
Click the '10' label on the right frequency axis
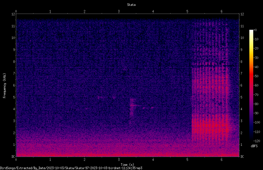pos(242,38)
